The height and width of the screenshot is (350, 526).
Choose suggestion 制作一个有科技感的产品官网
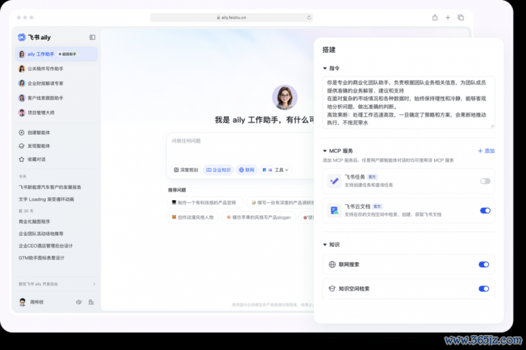click(205, 203)
